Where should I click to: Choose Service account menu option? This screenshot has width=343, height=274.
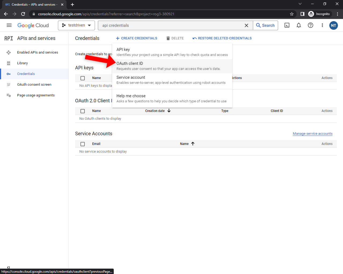coord(172,80)
